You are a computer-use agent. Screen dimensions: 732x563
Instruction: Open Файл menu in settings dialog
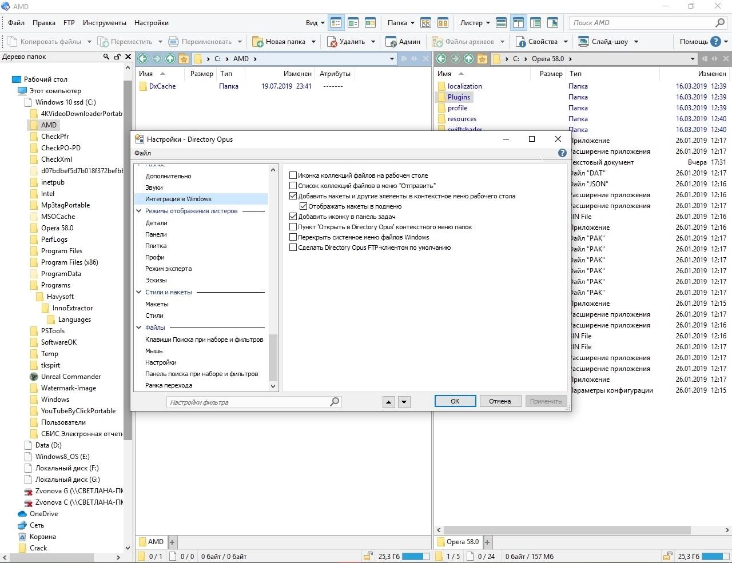click(143, 153)
